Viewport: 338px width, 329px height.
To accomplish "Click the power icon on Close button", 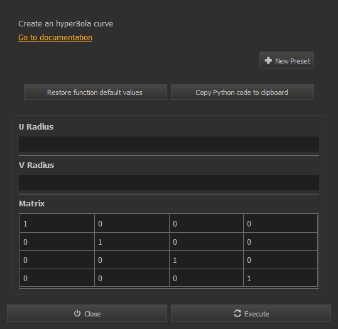I will click(77, 313).
